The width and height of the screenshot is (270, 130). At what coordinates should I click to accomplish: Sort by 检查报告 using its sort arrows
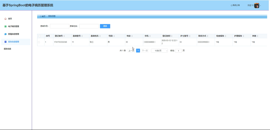(225, 36)
